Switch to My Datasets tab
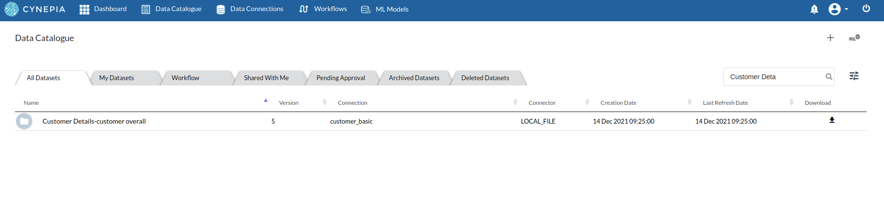 click(x=116, y=78)
